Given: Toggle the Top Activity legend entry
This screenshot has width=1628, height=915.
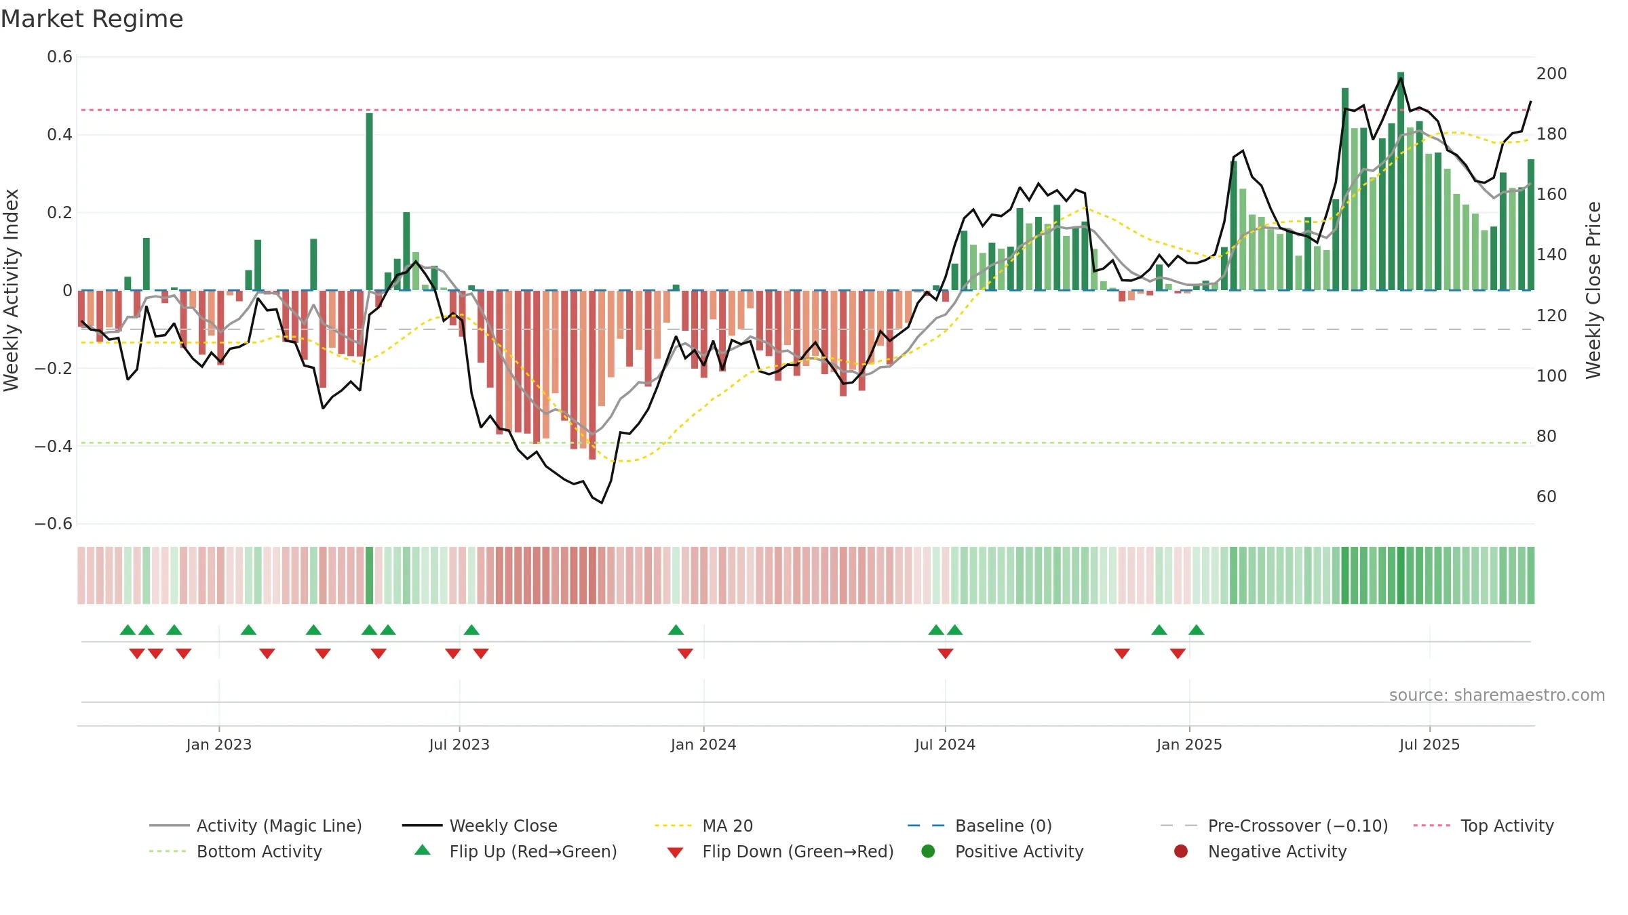Looking at the screenshot, I should (1484, 826).
